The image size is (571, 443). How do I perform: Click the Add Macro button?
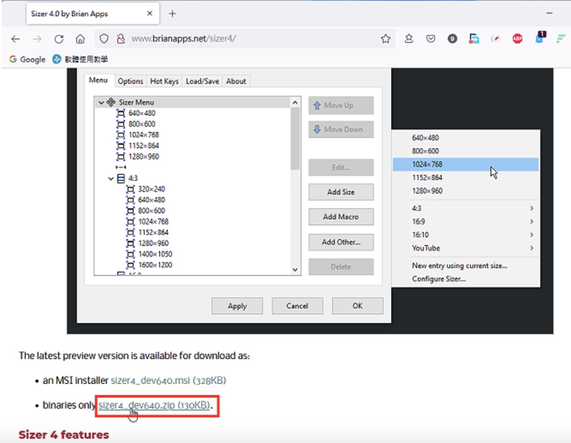pyautogui.click(x=341, y=217)
